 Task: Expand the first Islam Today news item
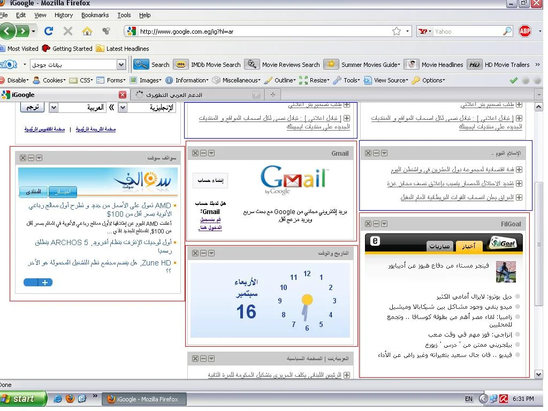(519, 170)
